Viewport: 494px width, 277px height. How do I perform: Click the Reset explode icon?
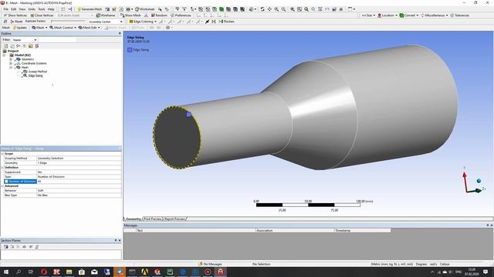tap(12, 22)
